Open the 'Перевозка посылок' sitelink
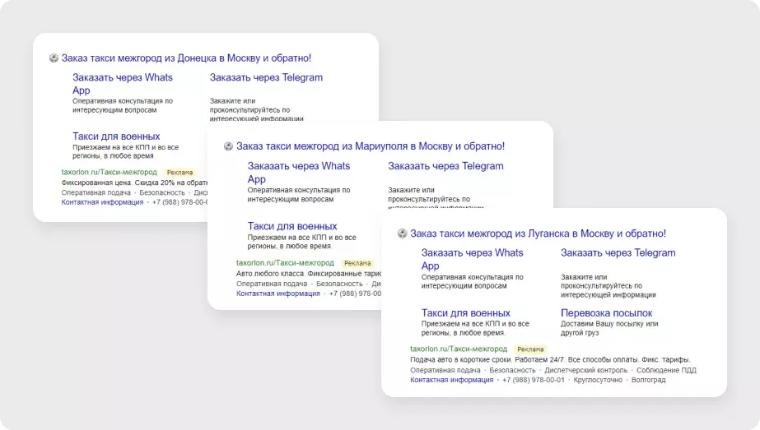 pyautogui.click(x=606, y=312)
